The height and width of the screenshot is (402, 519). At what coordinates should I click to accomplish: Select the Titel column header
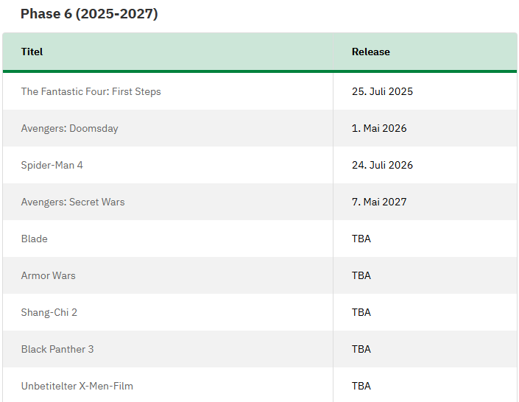click(32, 52)
